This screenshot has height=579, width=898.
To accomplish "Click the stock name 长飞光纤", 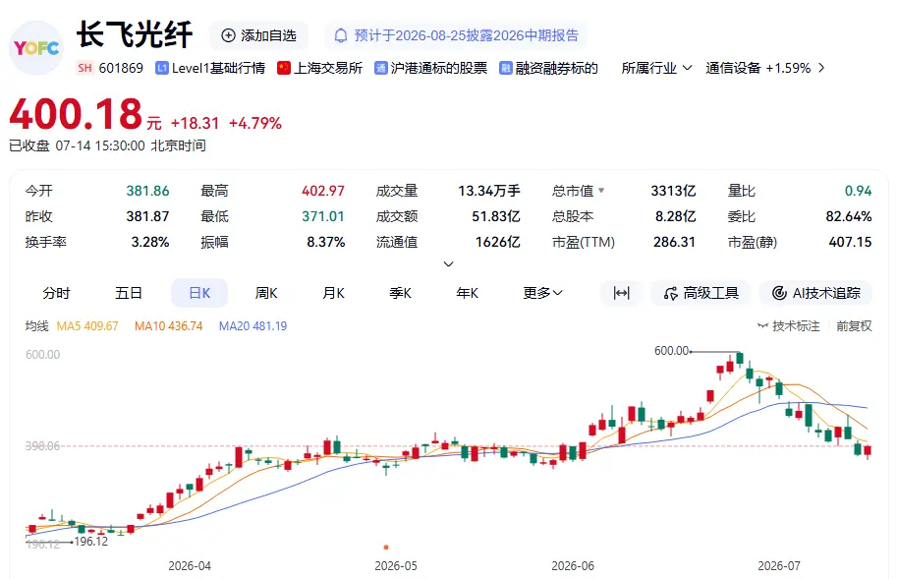I will [x=135, y=34].
